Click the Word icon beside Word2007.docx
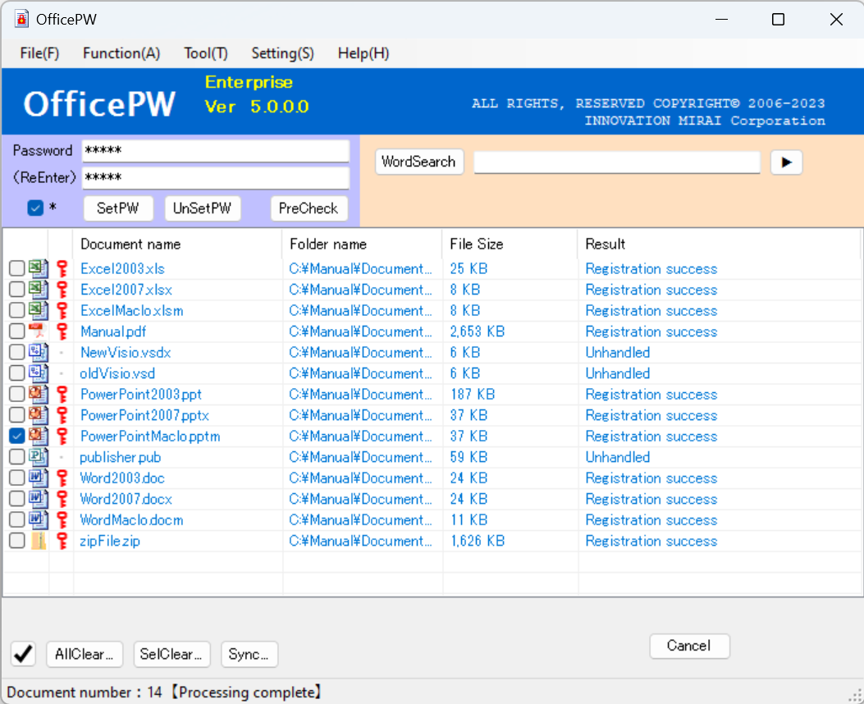This screenshot has height=704, width=864. coord(38,499)
